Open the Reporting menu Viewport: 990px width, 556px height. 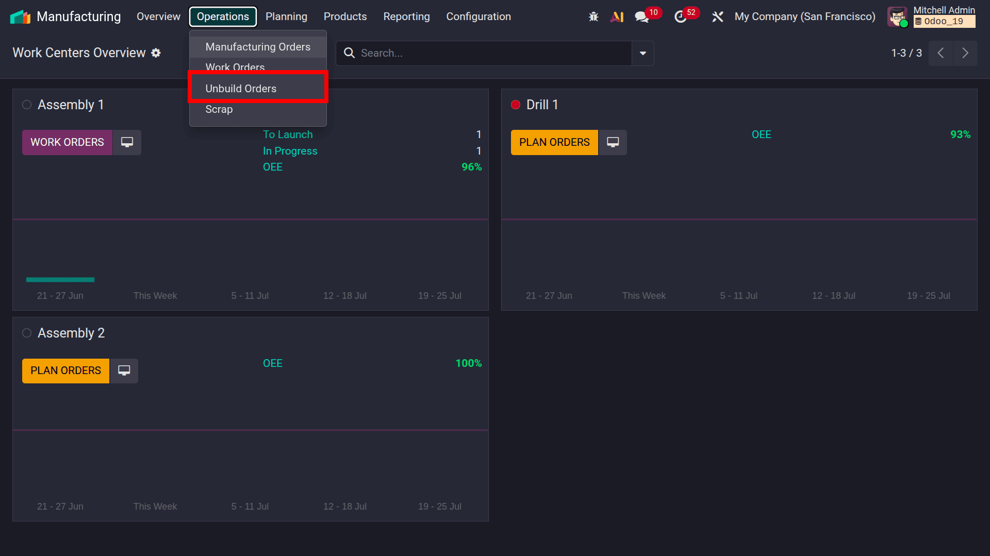pos(406,16)
